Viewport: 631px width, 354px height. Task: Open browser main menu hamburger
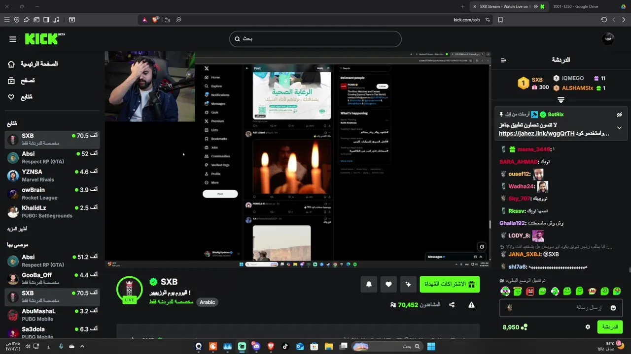pos(7,20)
